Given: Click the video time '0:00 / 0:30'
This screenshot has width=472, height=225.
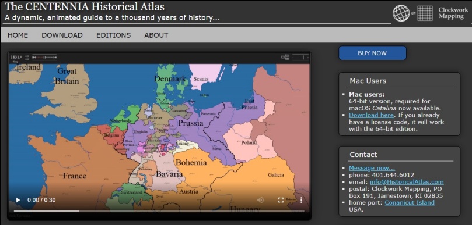Looking at the screenshot, I should tap(41, 200).
